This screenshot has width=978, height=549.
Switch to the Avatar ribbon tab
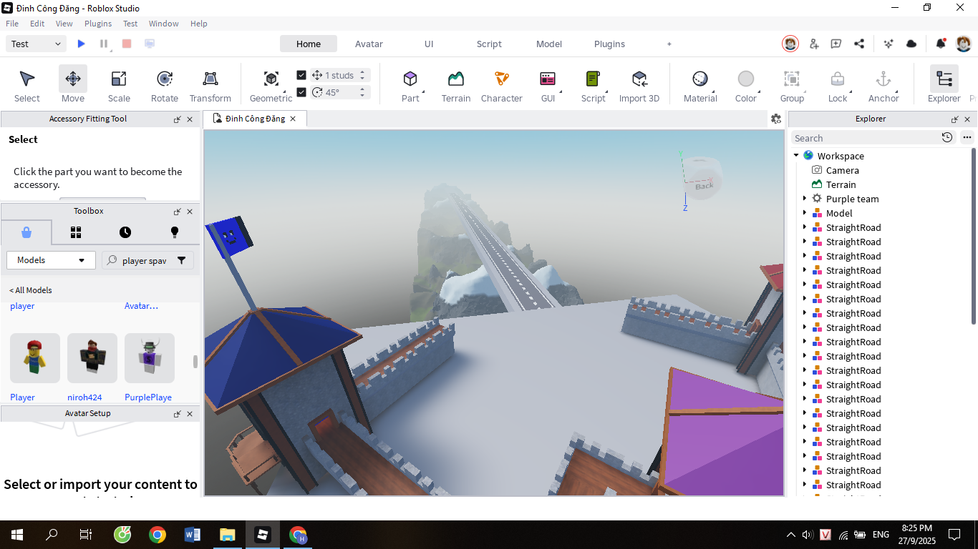(x=369, y=44)
